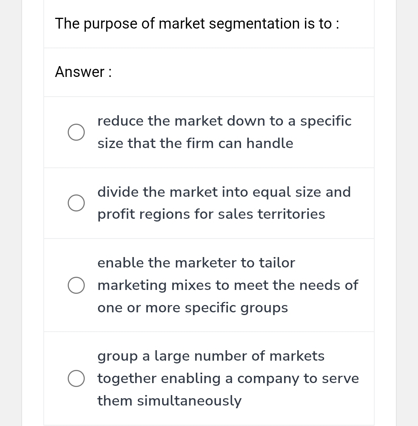Click the option text 'enable the marketer to tailor marketing mixes'
This screenshot has height=426, width=418.
pyautogui.click(x=228, y=285)
